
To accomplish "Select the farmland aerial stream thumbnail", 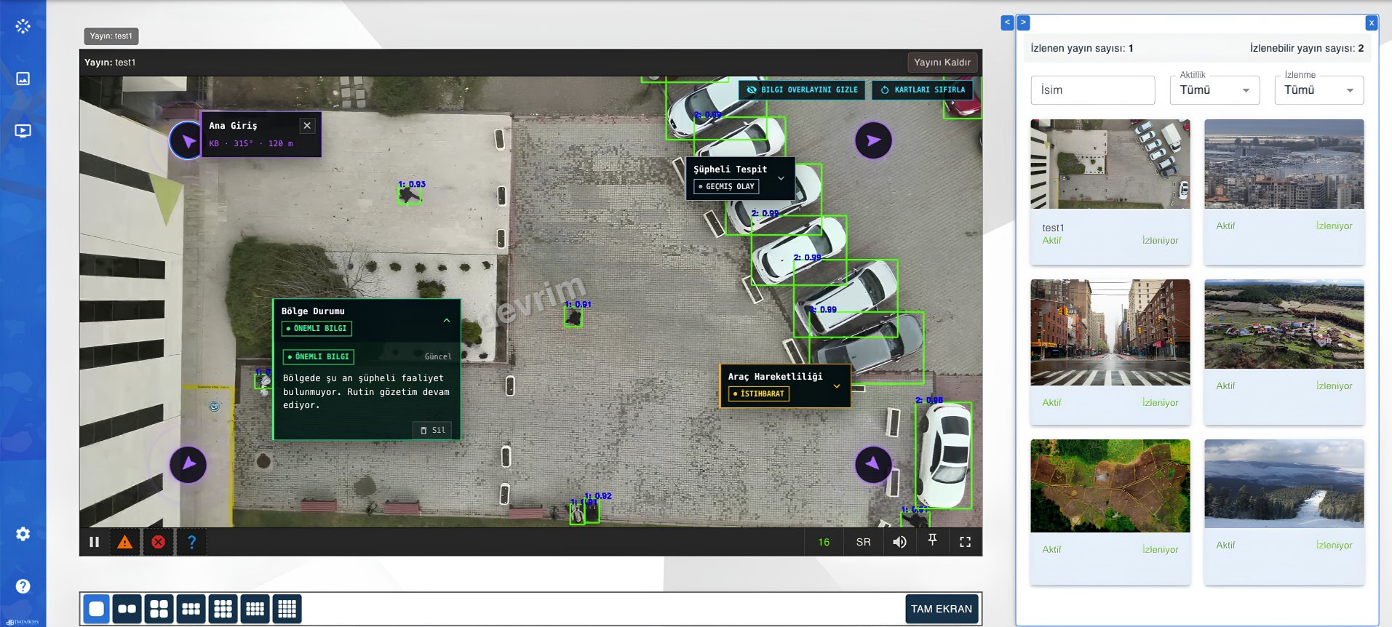I will tap(1110, 486).
